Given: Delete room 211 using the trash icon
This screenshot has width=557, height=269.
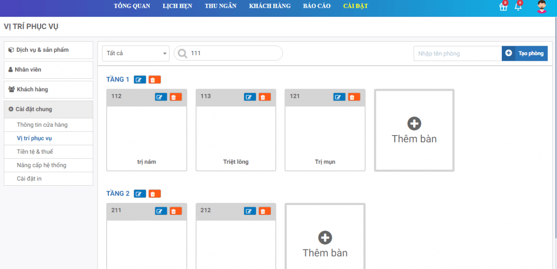Looking at the screenshot, I should [175, 211].
